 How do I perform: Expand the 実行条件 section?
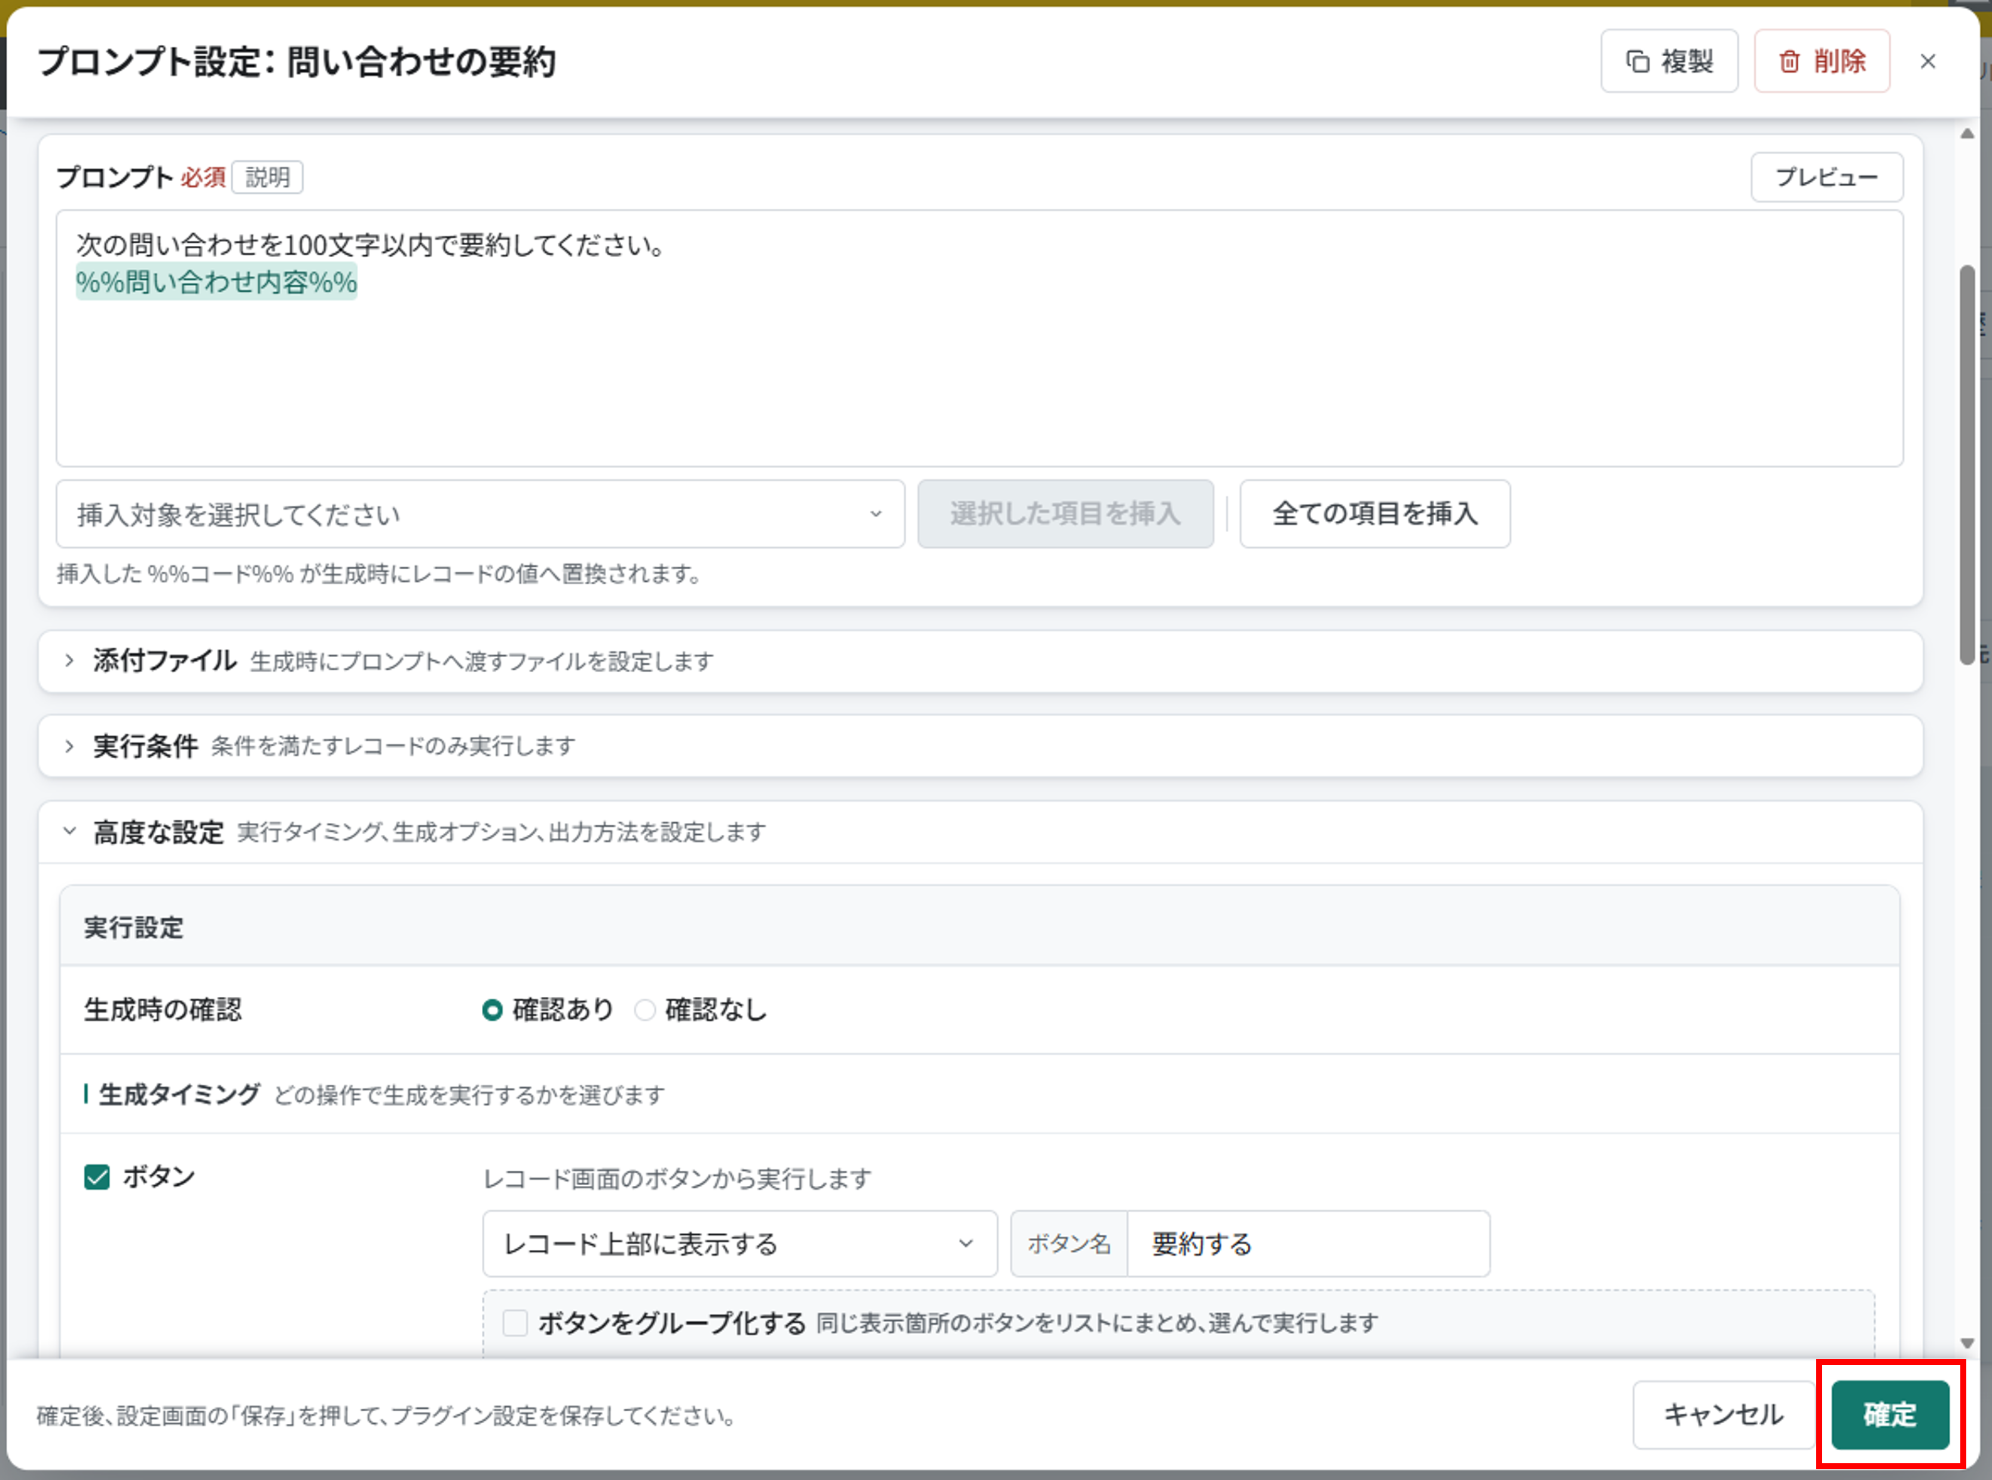[x=980, y=745]
